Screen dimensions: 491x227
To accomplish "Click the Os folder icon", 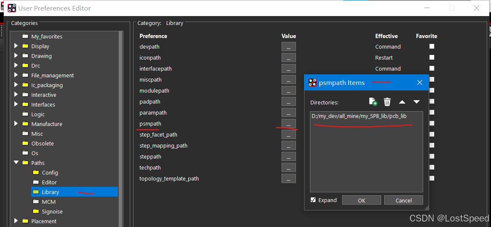I will click(25, 153).
